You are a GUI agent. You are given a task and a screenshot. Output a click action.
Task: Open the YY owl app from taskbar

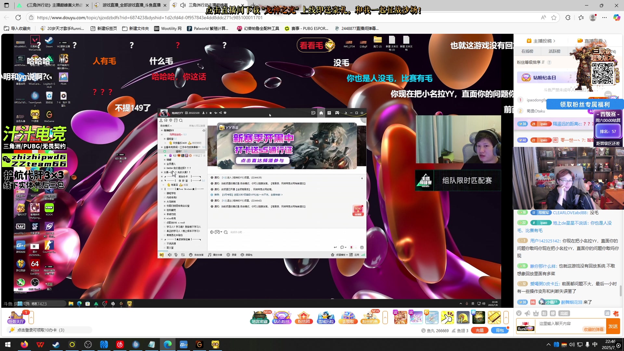click(x=215, y=344)
